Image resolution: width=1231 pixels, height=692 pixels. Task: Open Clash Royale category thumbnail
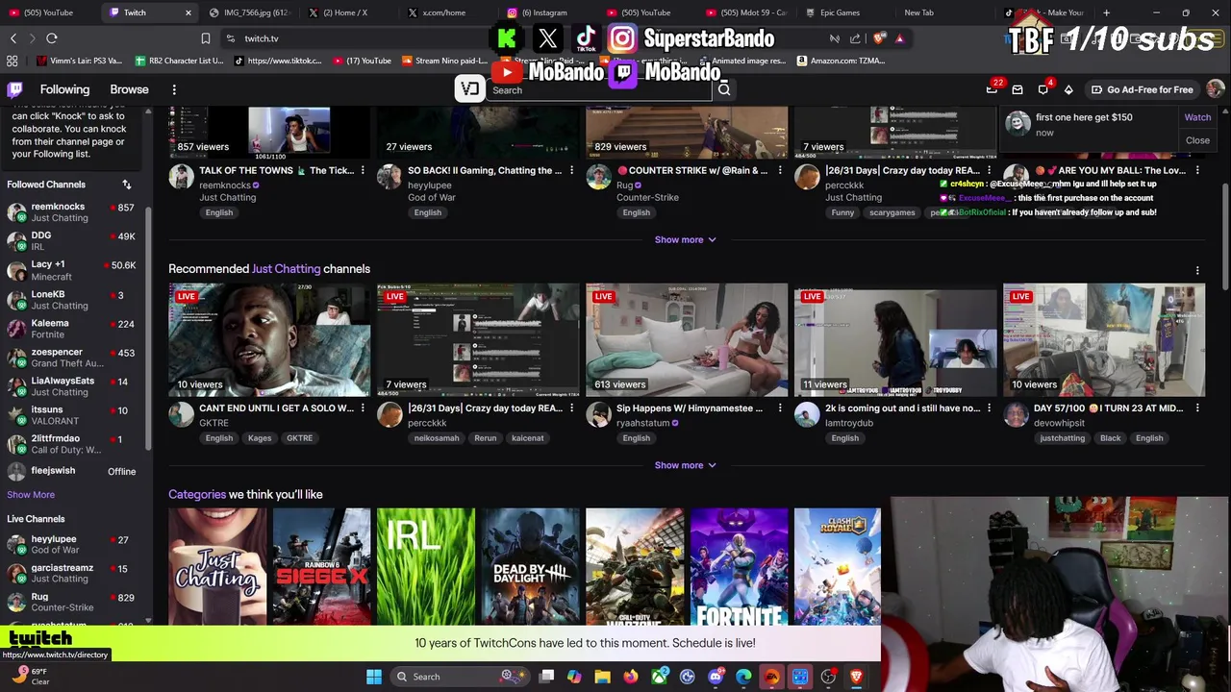pos(837,567)
